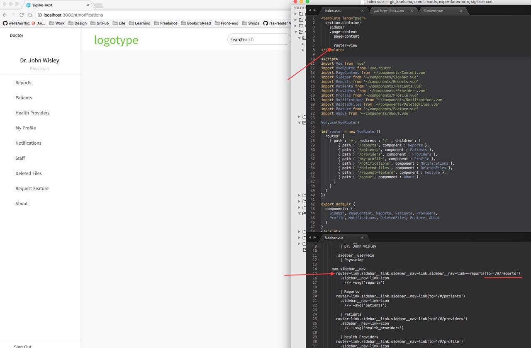Click the "+svg('health_providers')" comment line
This screenshot has width=531, height=348.
(x=374, y=328)
